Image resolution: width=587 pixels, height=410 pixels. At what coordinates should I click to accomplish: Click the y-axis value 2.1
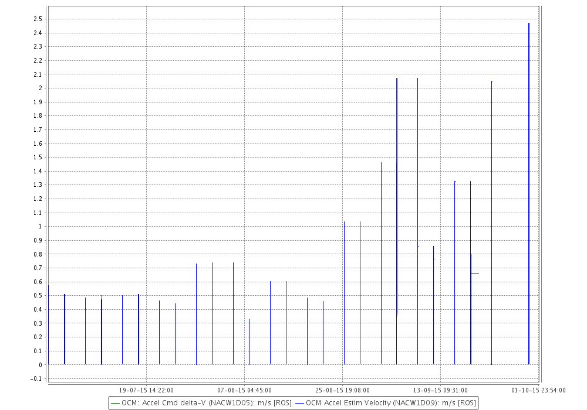pos(38,74)
